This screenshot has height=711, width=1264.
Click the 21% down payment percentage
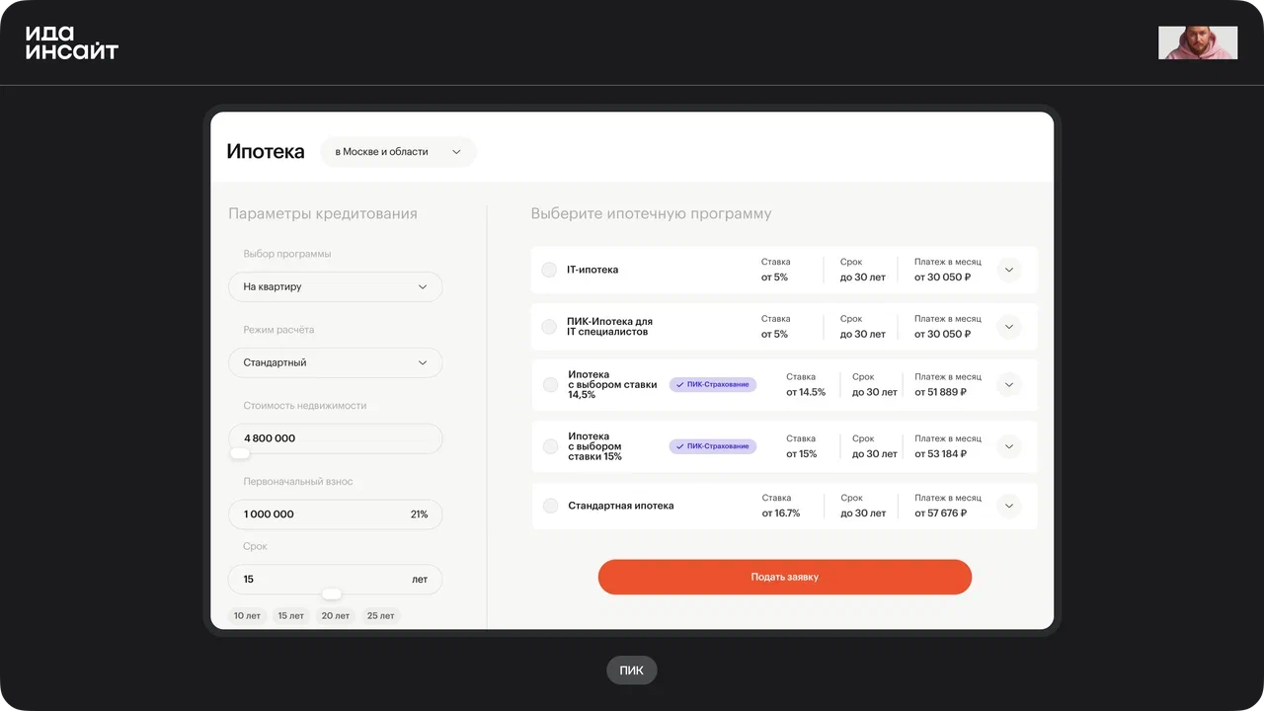(419, 514)
